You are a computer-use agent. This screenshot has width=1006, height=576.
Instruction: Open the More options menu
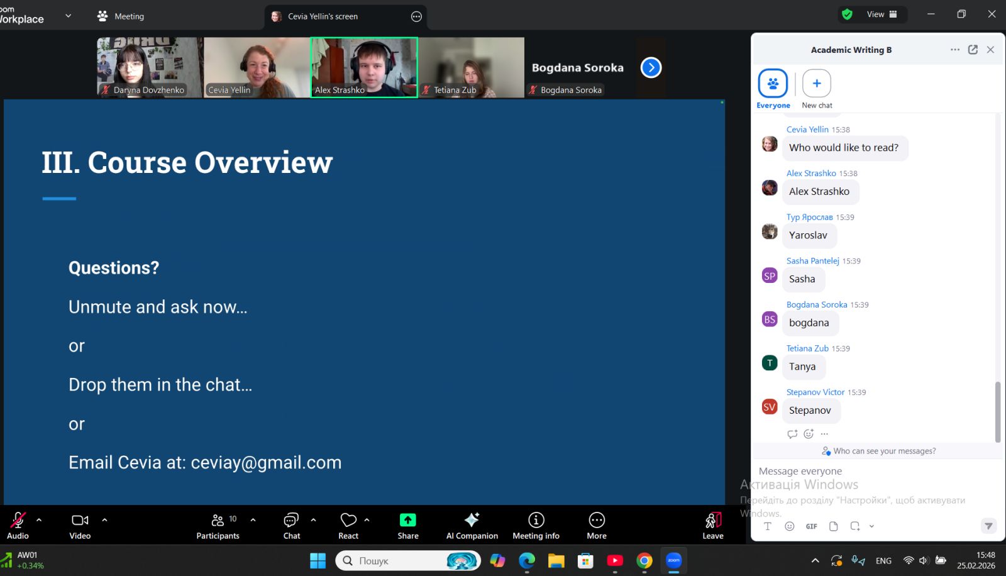pos(597,525)
